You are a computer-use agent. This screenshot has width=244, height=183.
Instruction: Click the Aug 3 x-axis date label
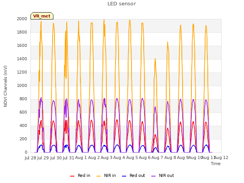[106, 158]
